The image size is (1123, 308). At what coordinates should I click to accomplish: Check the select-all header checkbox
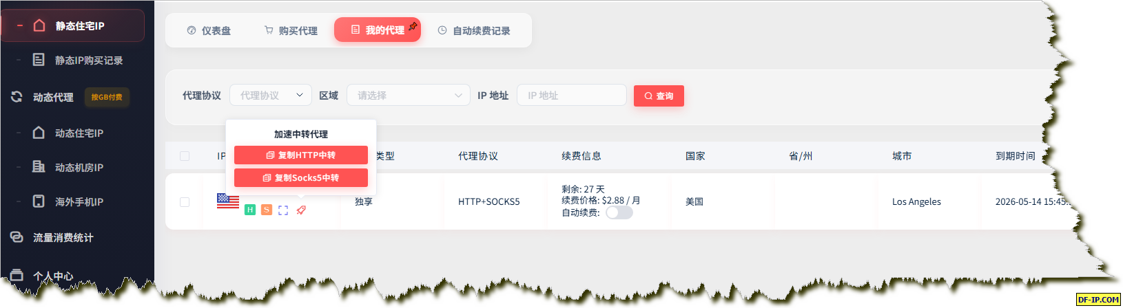pos(185,156)
